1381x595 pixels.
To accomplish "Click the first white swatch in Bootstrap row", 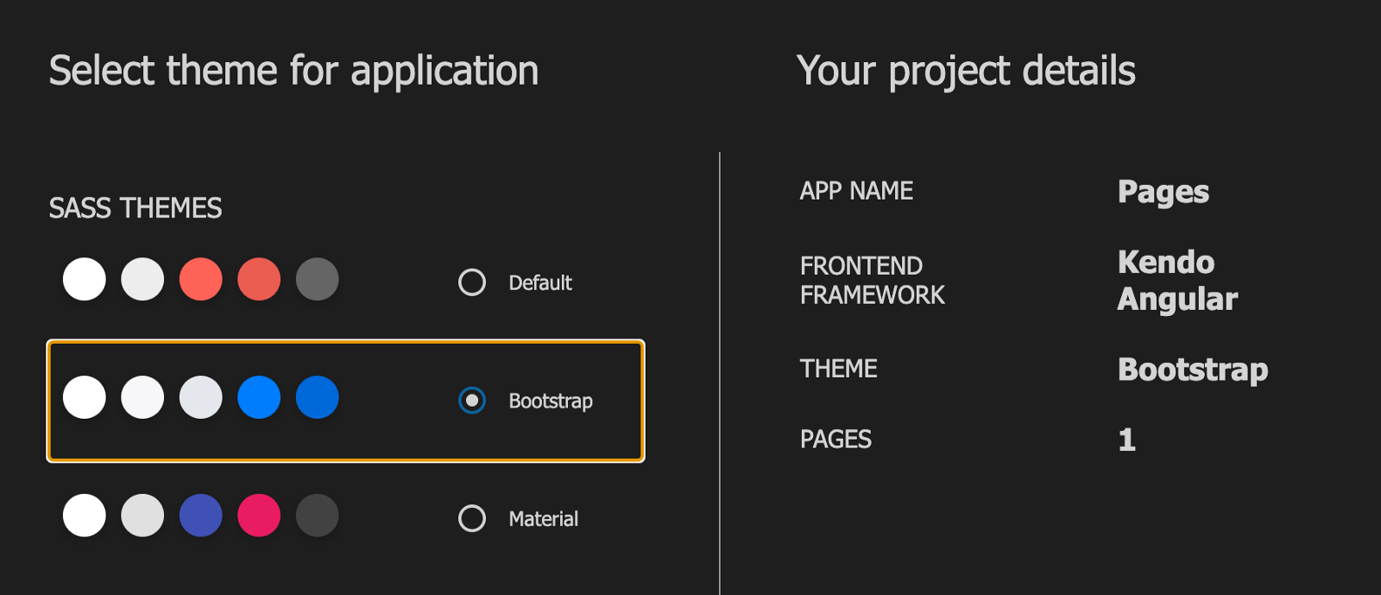I will coord(85,397).
